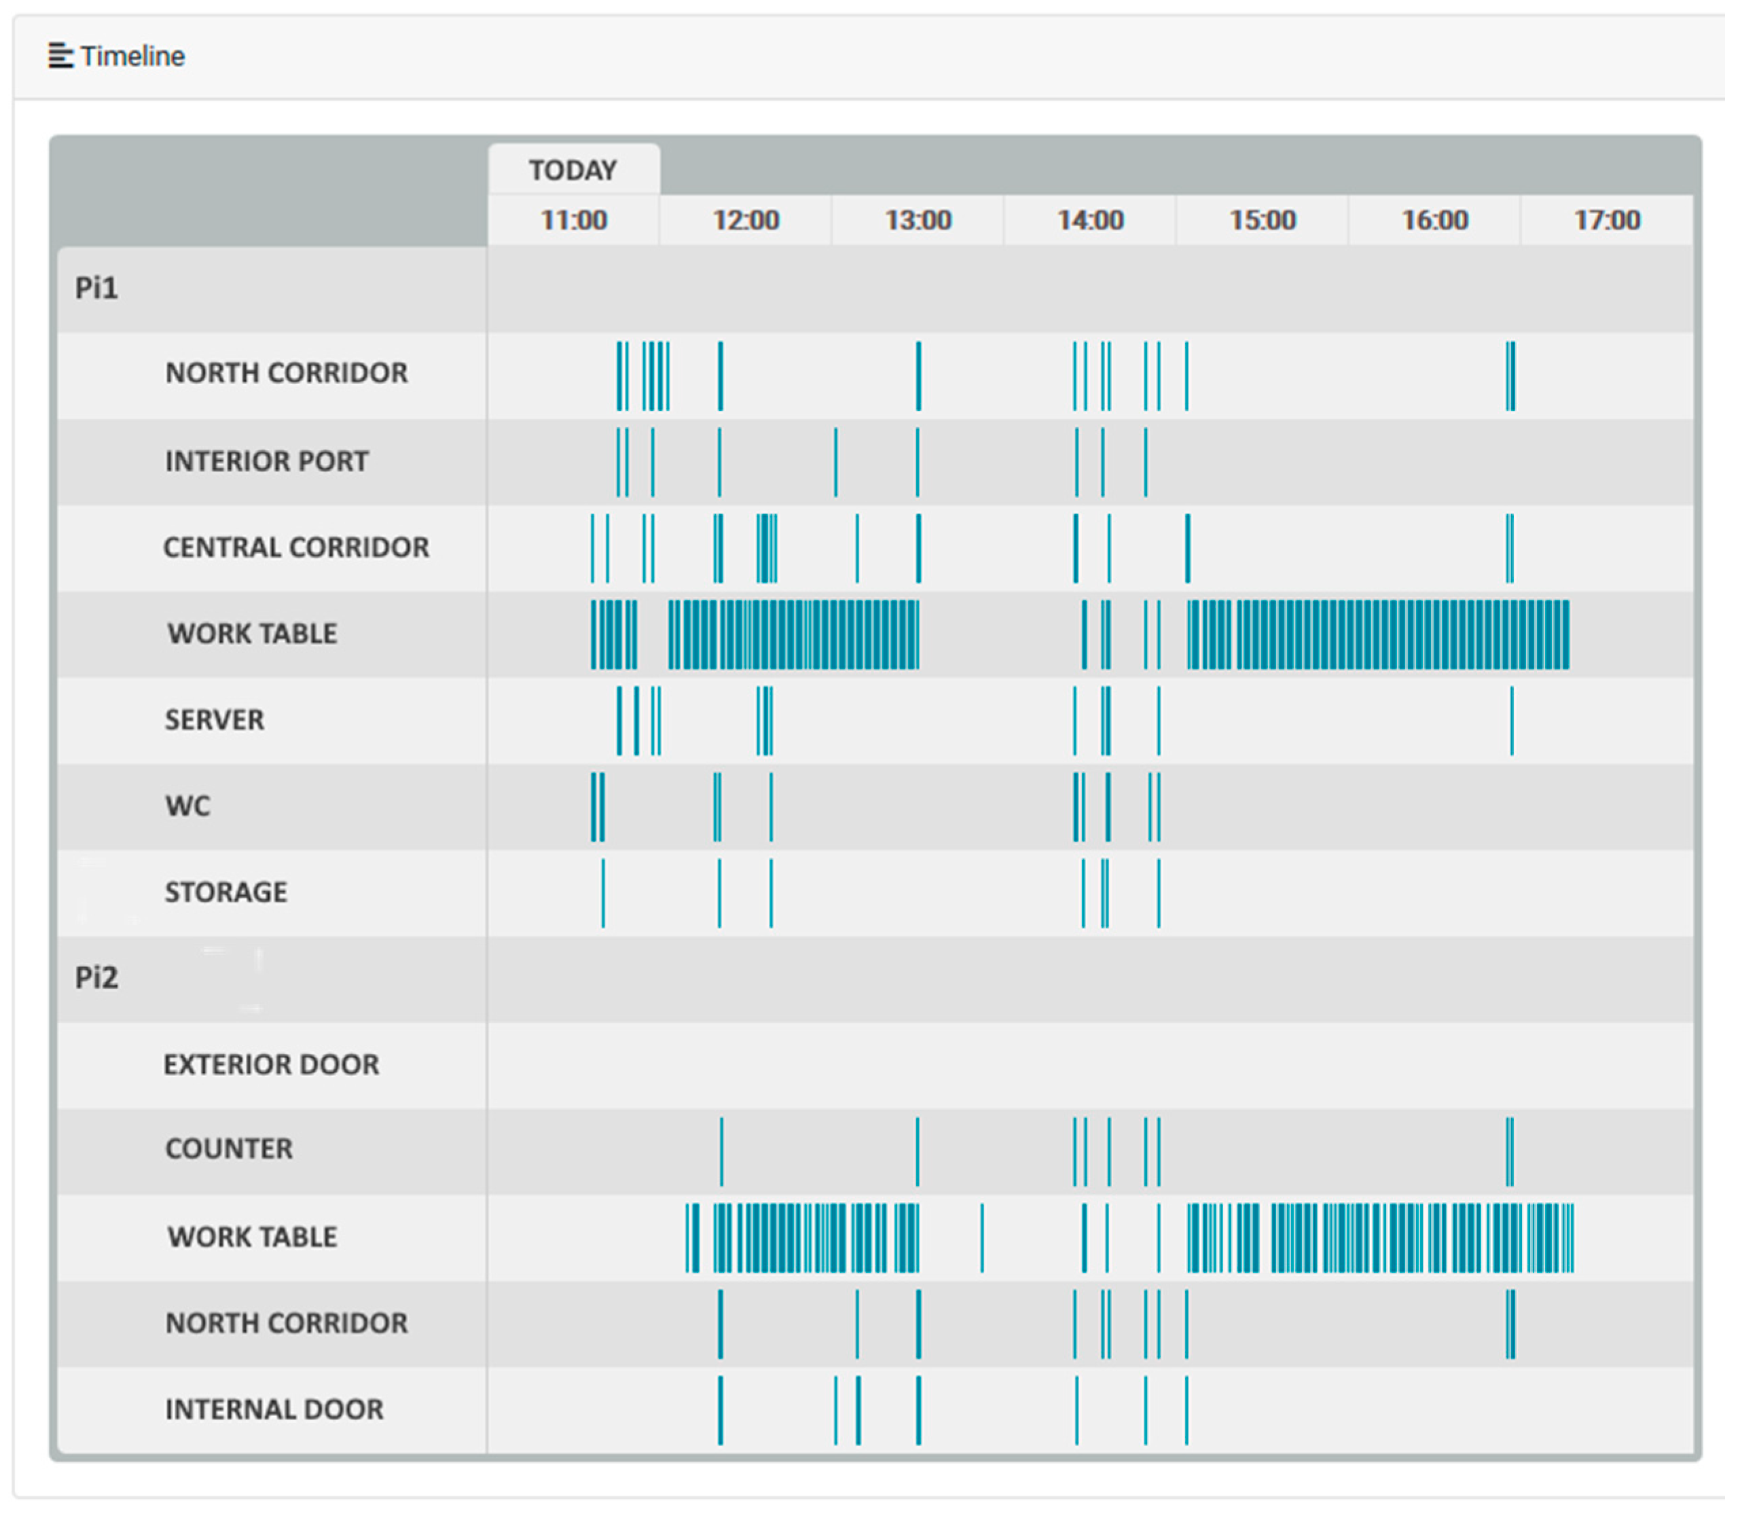The height and width of the screenshot is (1520, 1759).
Task: Click the 17:00 time header
Action: (x=1607, y=221)
